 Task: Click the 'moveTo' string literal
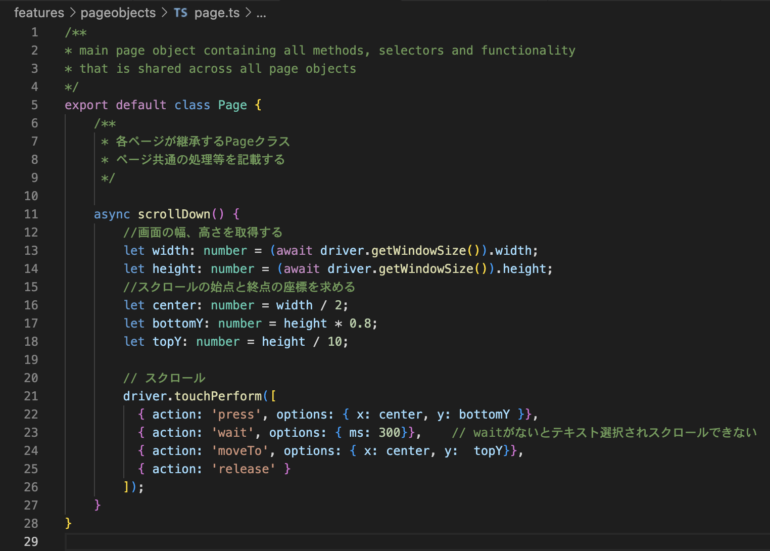coord(240,451)
